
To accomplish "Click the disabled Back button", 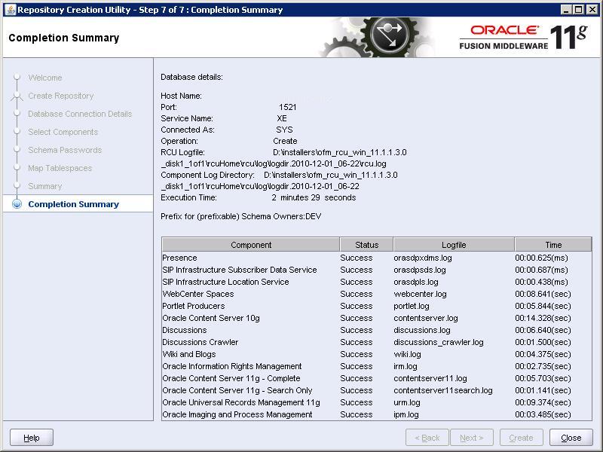I will 427,438.
